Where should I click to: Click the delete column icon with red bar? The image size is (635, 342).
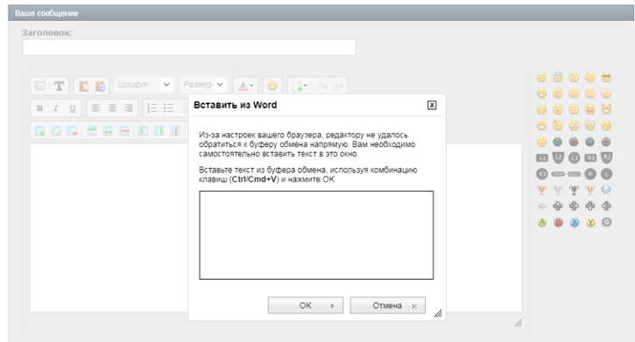(x=175, y=130)
